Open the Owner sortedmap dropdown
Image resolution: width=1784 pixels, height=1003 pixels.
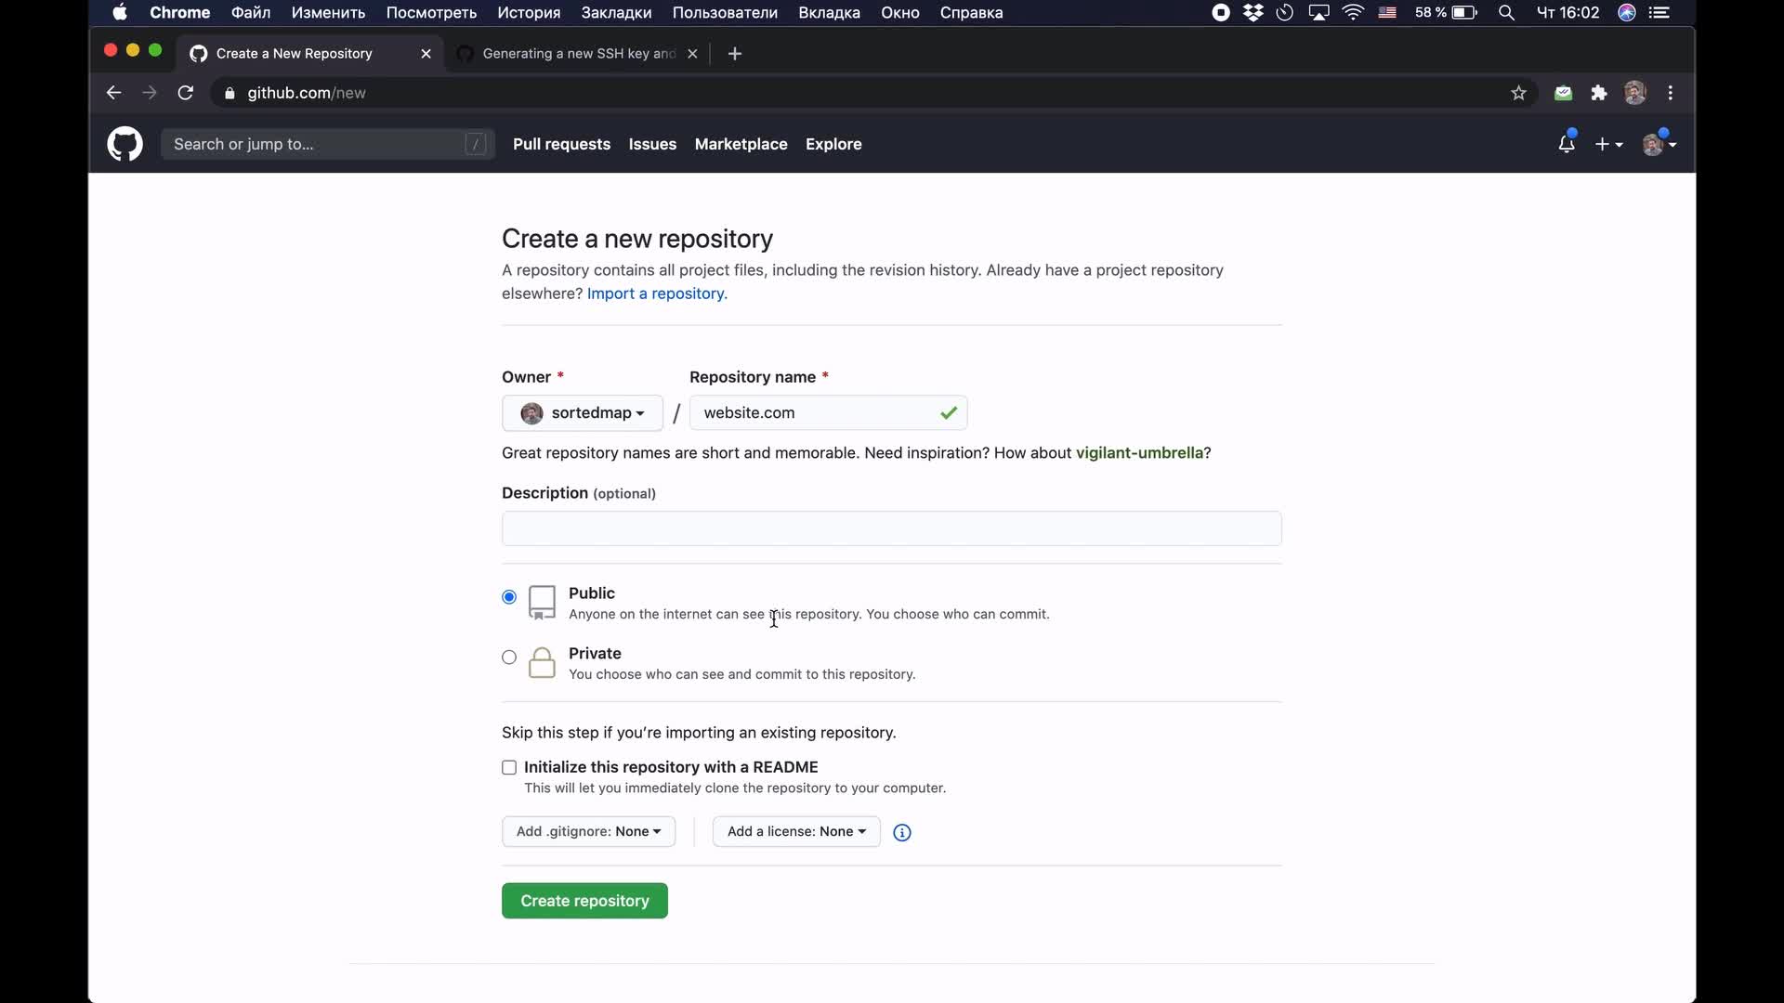pos(583,413)
